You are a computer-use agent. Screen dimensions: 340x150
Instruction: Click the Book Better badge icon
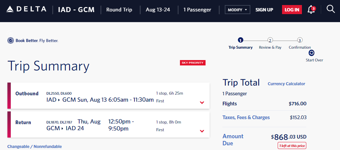[x=11, y=40]
